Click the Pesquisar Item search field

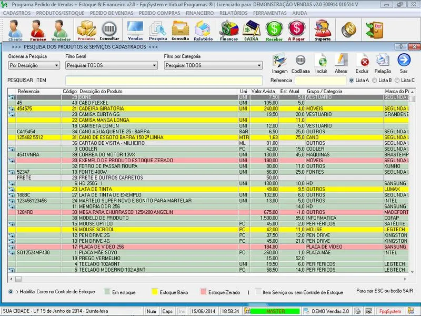point(163,80)
